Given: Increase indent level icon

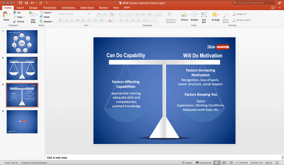Looking at the screenshot, I should pyautogui.click(x=143, y=14).
